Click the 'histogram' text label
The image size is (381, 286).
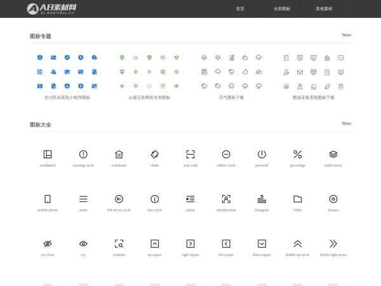(x=262, y=210)
